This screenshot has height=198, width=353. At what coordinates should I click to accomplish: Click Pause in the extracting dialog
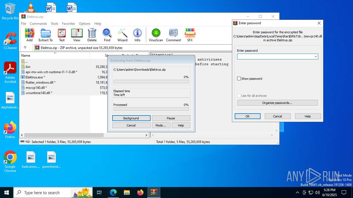point(171,118)
